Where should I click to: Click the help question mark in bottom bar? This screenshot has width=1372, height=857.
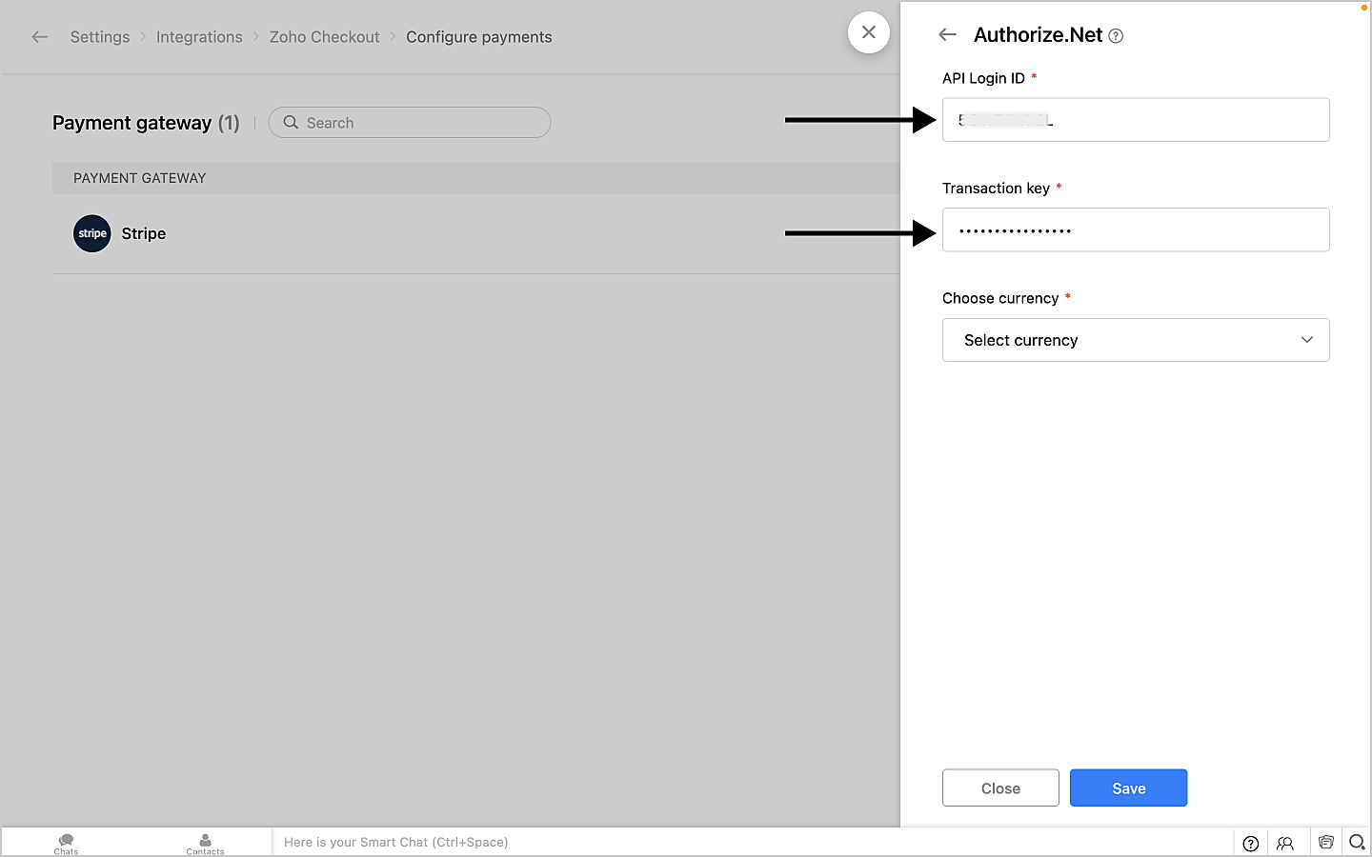click(1251, 843)
